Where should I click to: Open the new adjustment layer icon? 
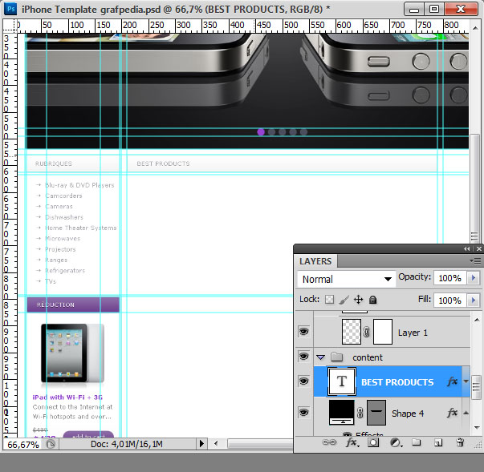(x=396, y=442)
